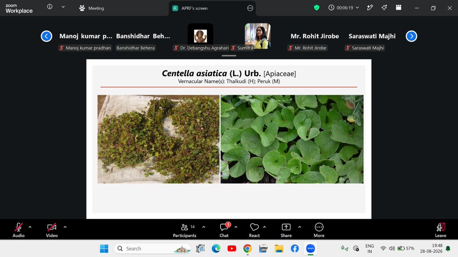Viewport: 458px width, 257px height.
Task: Open Google Chrome from the taskbar
Action: (247, 249)
